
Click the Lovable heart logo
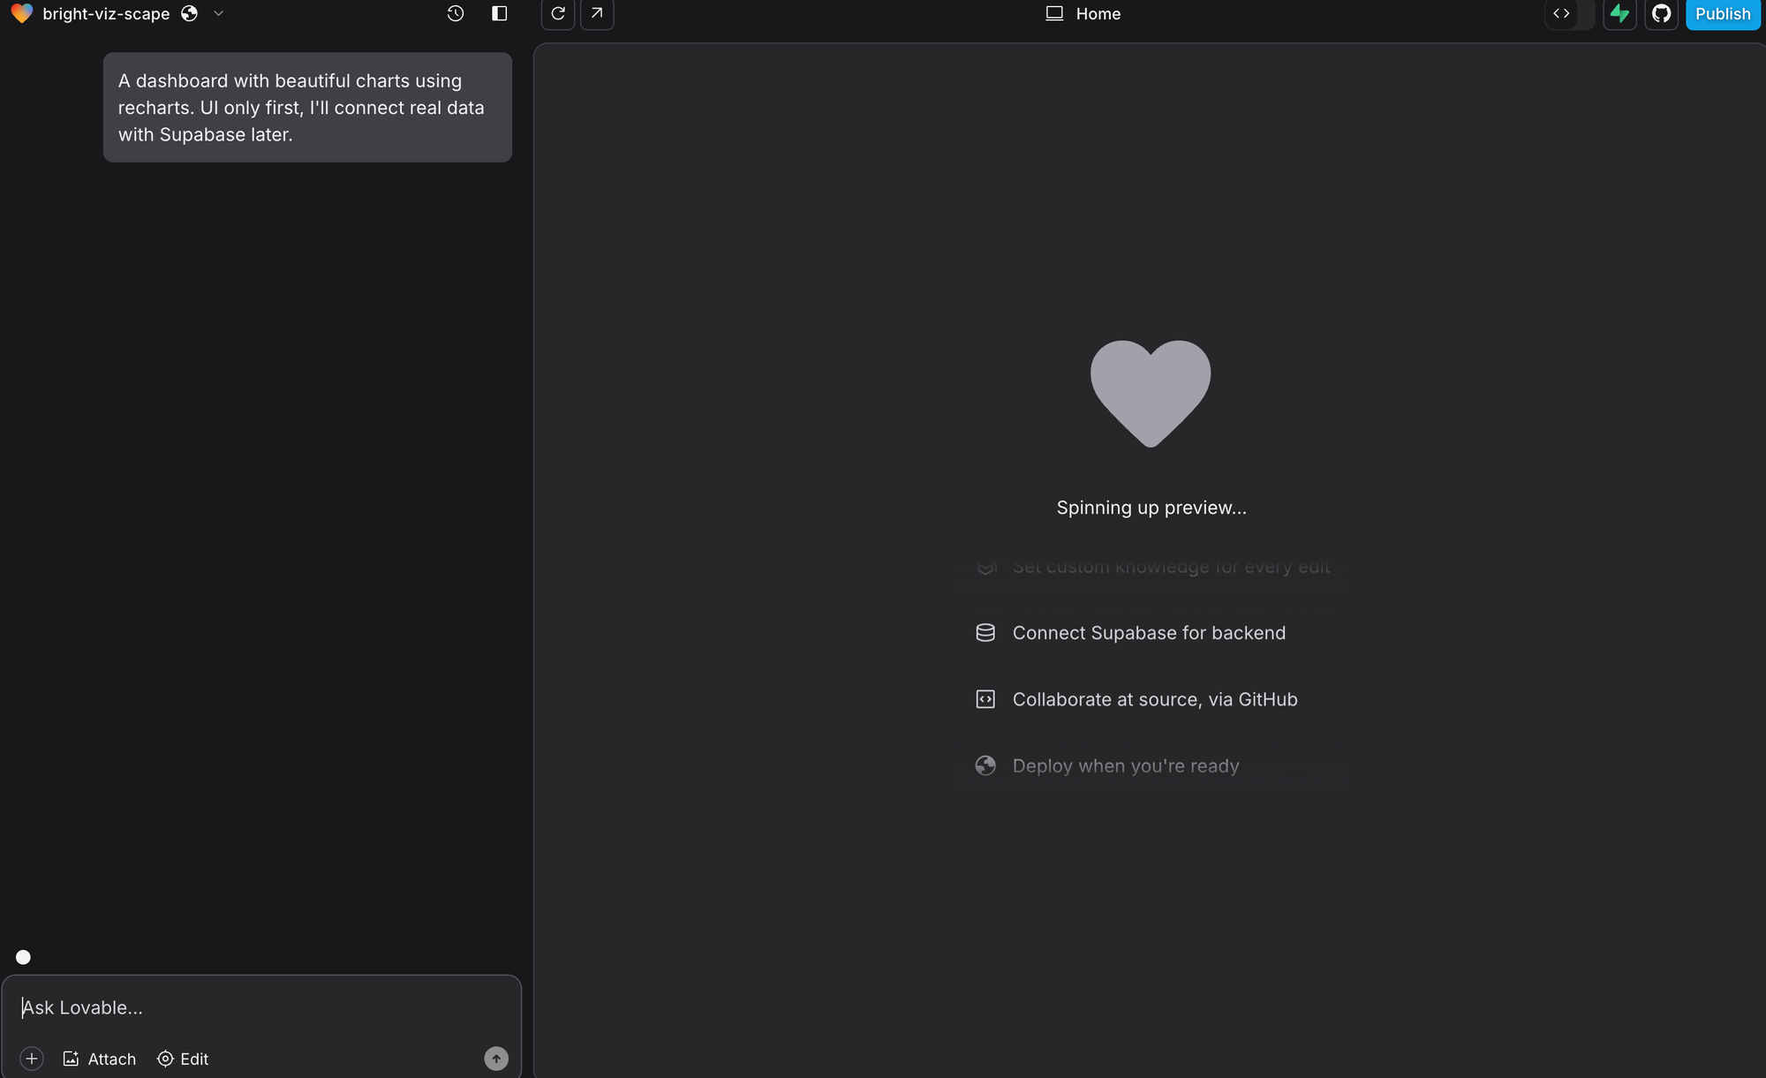tap(21, 13)
